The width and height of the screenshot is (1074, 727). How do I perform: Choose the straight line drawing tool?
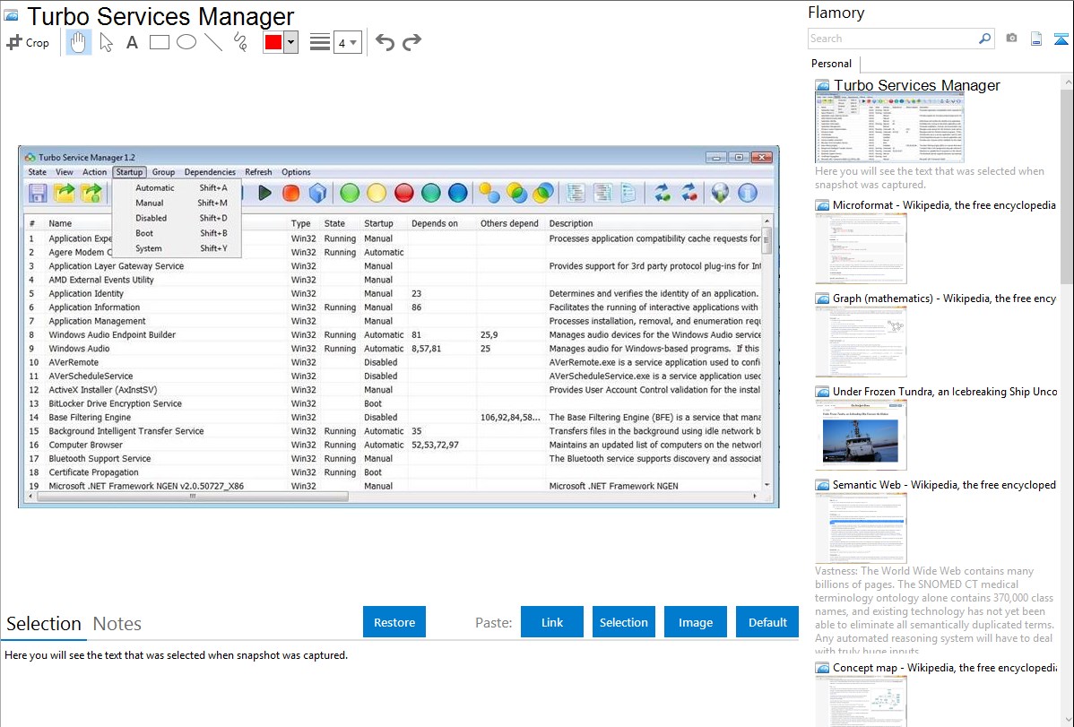[213, 42]
